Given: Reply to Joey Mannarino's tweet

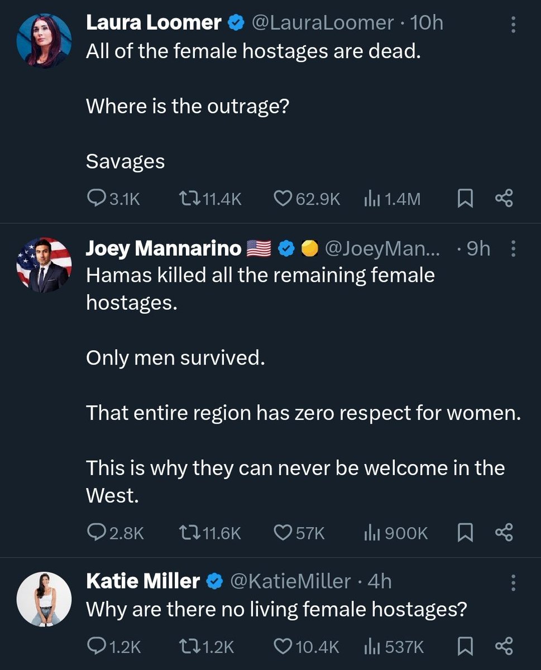Looking at the screenshot, I should coord(116,533).
